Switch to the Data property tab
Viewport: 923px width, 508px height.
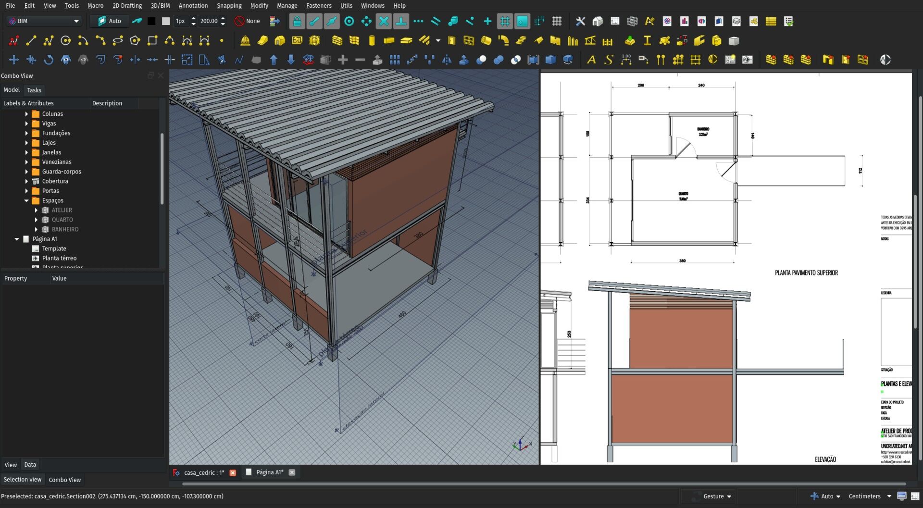click(30, 465)
